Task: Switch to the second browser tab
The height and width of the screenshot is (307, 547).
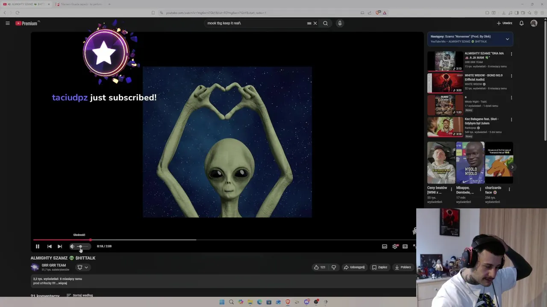Action: click(x=80, y=4)
